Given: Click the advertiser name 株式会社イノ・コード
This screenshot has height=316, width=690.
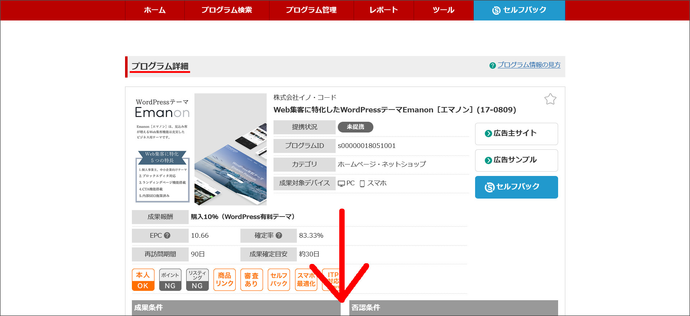Looking at the screenshot, I should tap(305, 98).
